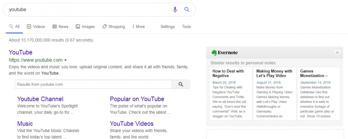Click the Visit the YouTube Music Channel snippet
The image size is (348, 139).
[48, 134]
